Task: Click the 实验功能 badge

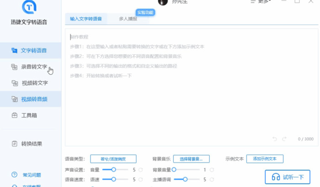Action: 145,12
